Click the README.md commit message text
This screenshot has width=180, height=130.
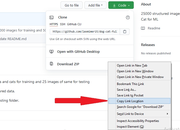pos(13,39)
